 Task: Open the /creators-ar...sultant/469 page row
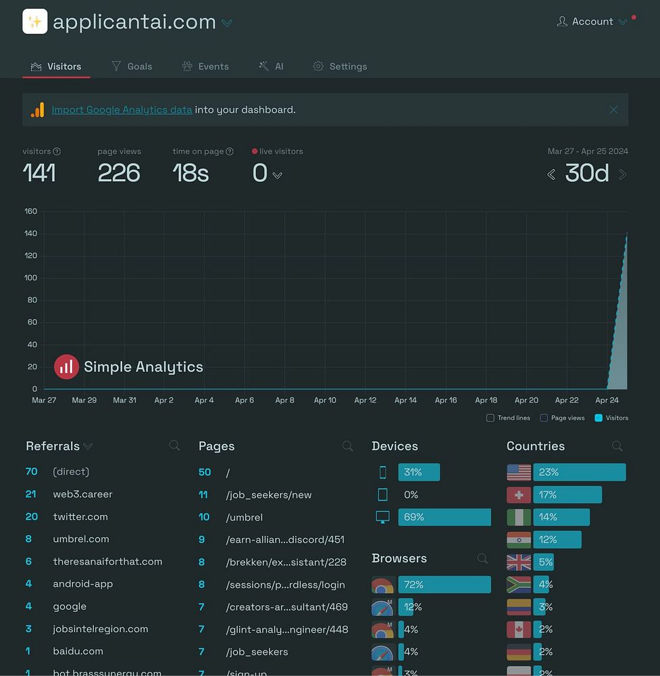coord(276,607)
